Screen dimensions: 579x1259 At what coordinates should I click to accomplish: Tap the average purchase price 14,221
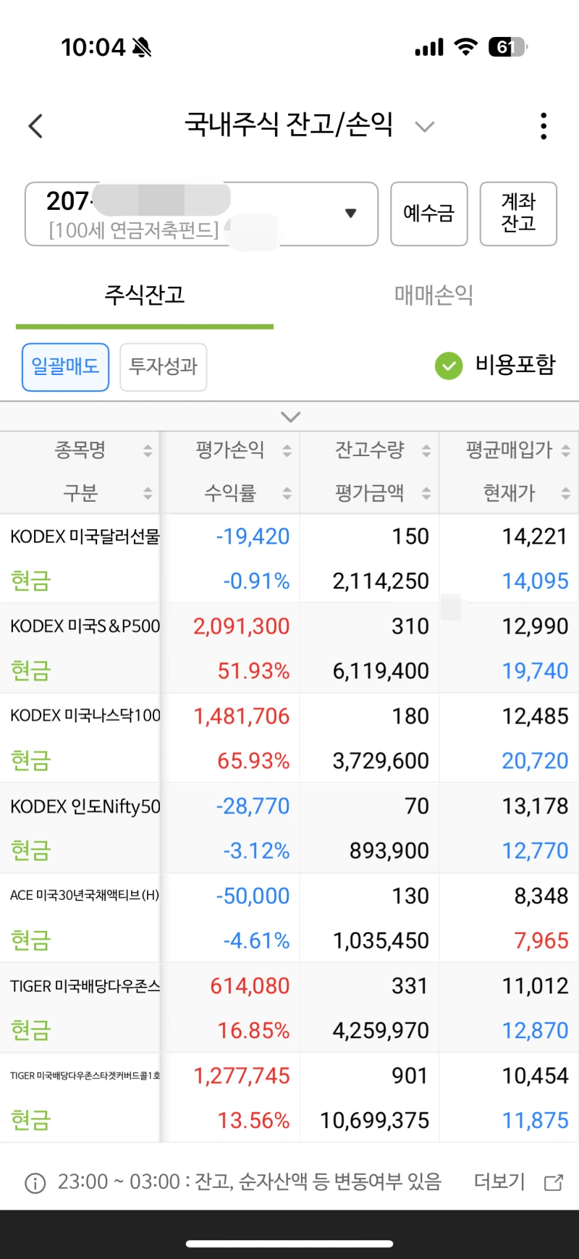[535, 536]
